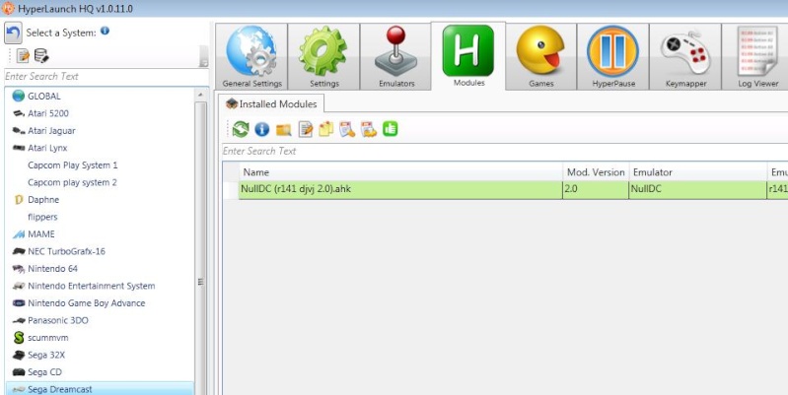Screen dimensions: 788x395
Task: Select Sega Dreamcast system
Action: (100, 388)
